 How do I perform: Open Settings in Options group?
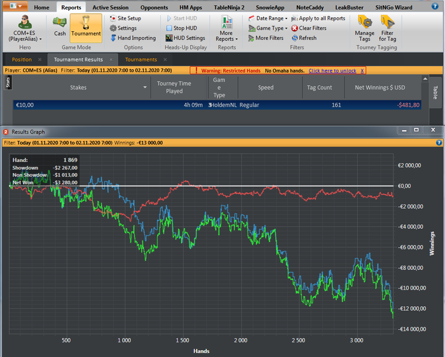point(123,28)
